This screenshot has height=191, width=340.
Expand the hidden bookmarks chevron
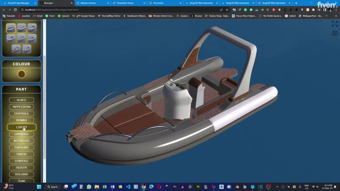[x=336, y=16]
